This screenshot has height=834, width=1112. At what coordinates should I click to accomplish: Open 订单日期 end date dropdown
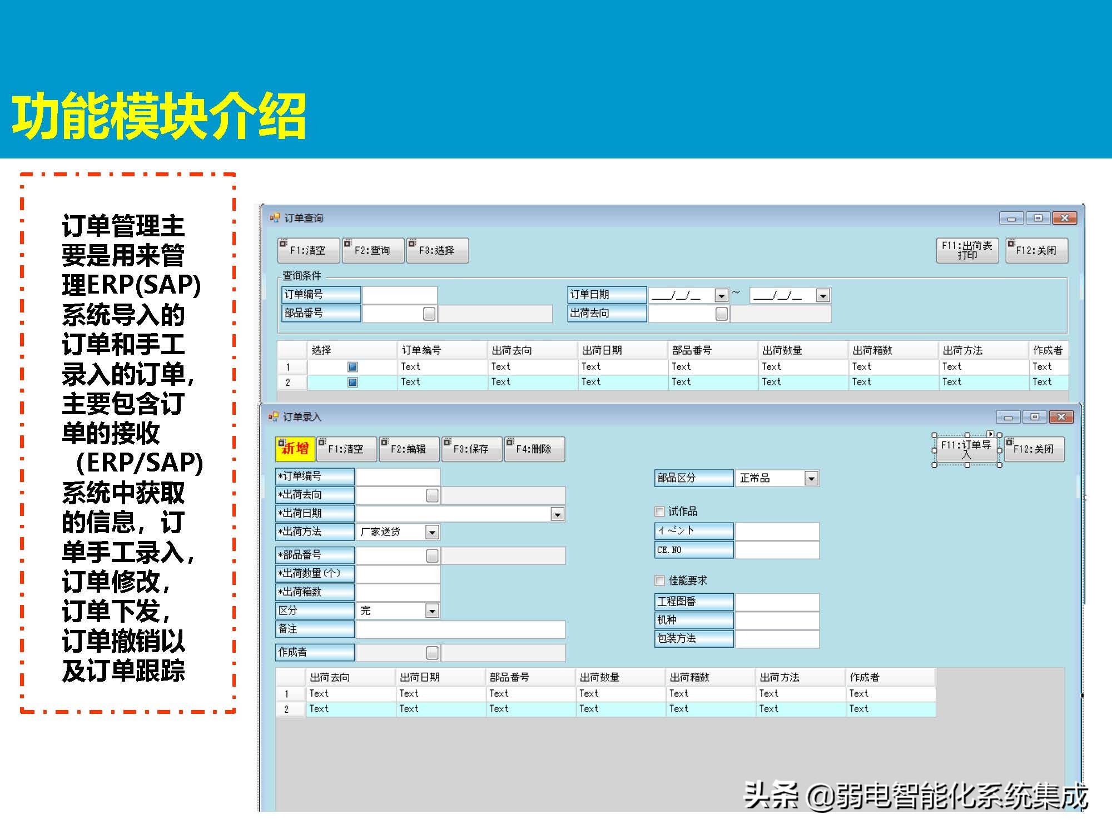(x=823, y=296)
